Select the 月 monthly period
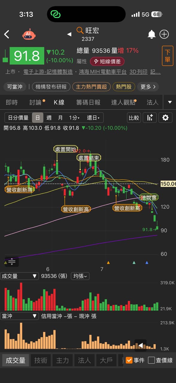Image resolution: width=176 pixels, height=383 pixels. pyautogui.click(x=60, y=118)
